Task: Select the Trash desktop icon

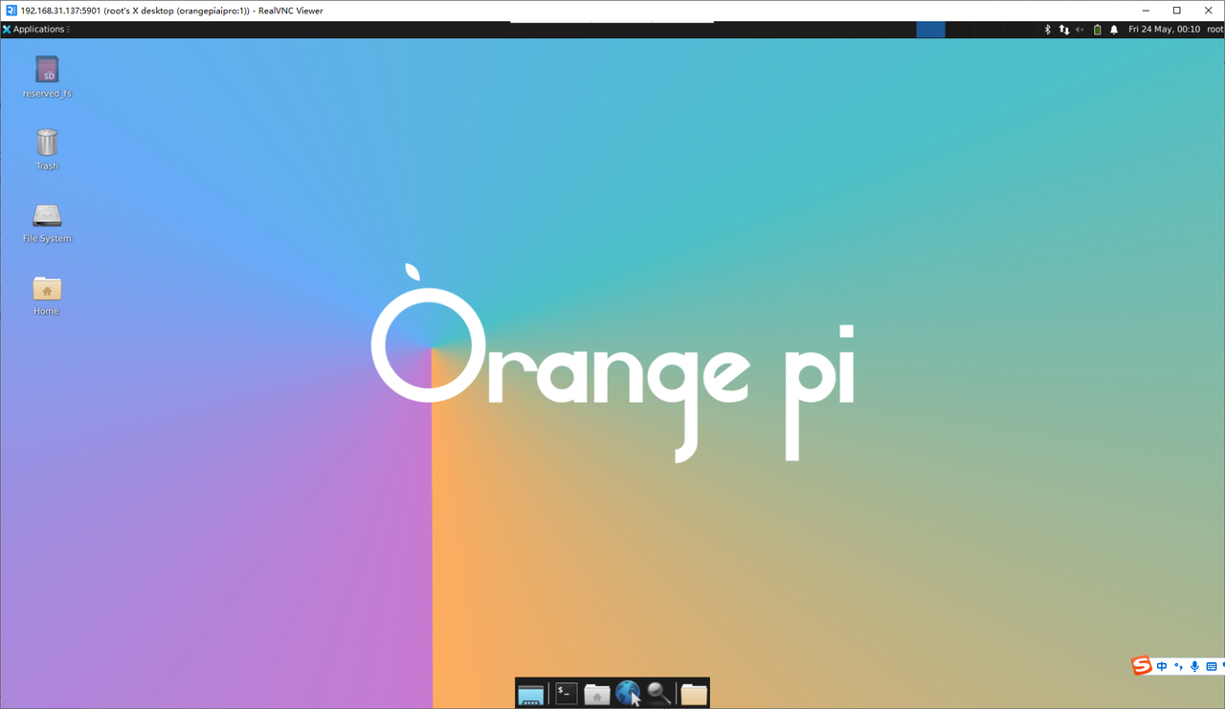Action: 47,149
